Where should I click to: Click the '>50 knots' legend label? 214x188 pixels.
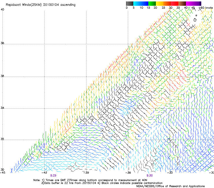(x=206, y=8)
